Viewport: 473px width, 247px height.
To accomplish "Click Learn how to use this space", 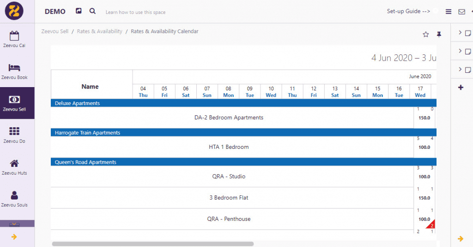I will click(135, 12).
